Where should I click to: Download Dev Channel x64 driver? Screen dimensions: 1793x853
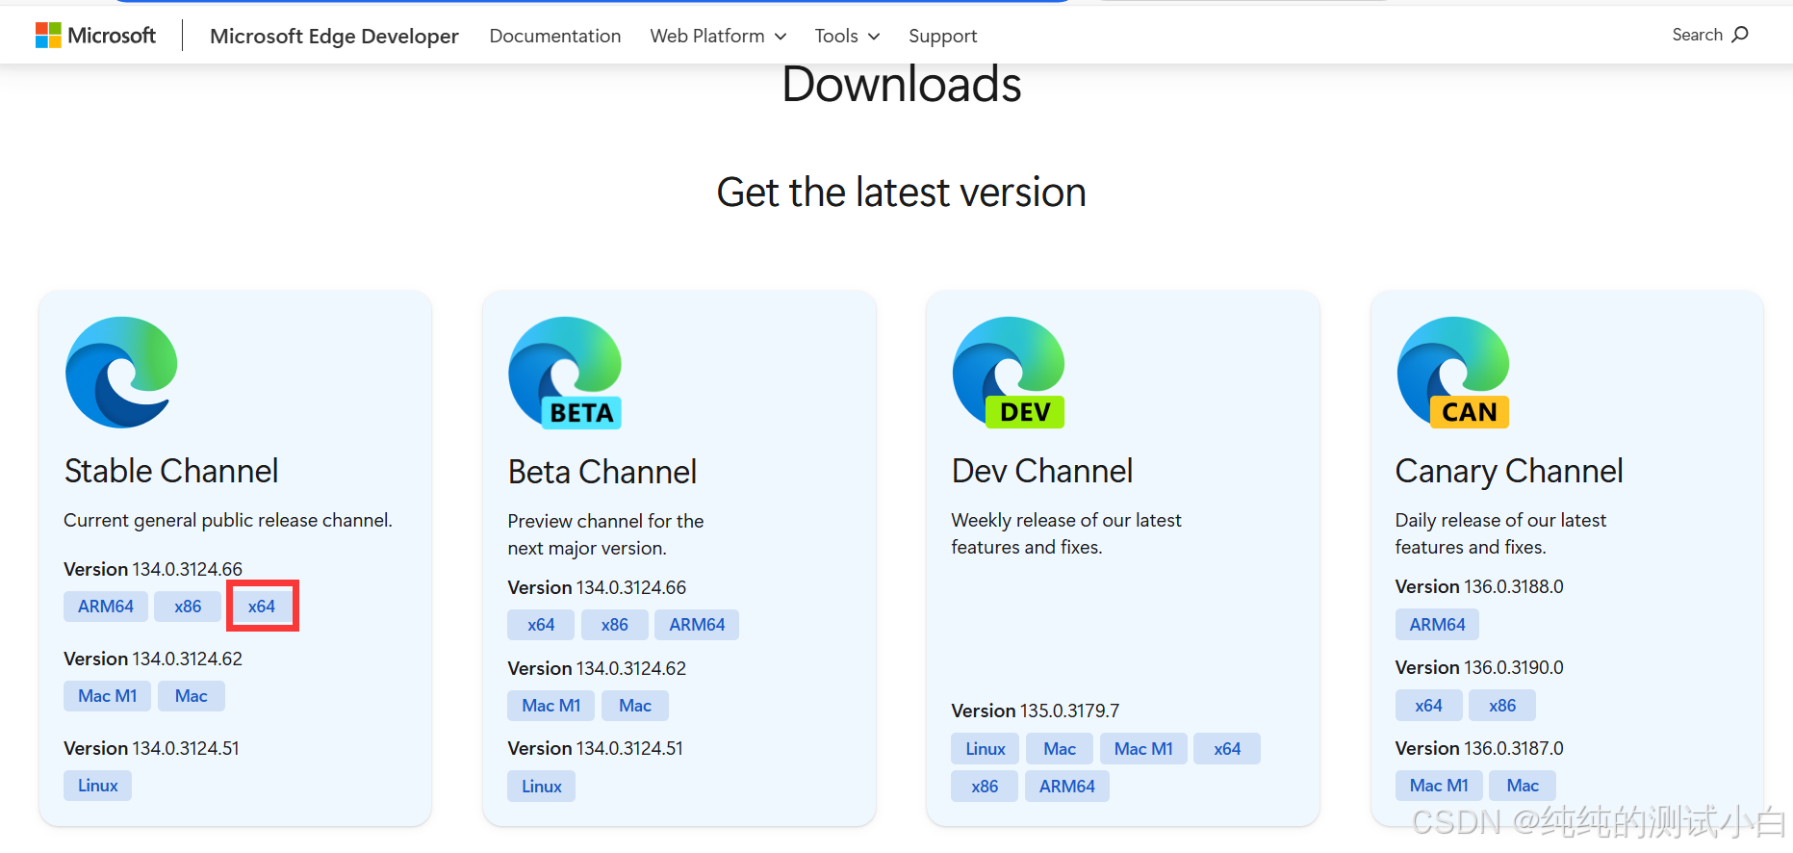(1227, 749)
